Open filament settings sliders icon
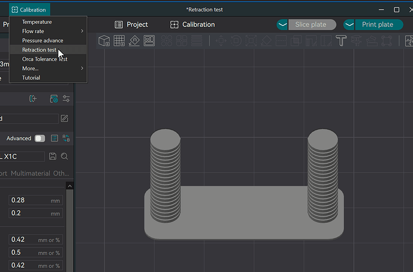 [x=66, y=99]
